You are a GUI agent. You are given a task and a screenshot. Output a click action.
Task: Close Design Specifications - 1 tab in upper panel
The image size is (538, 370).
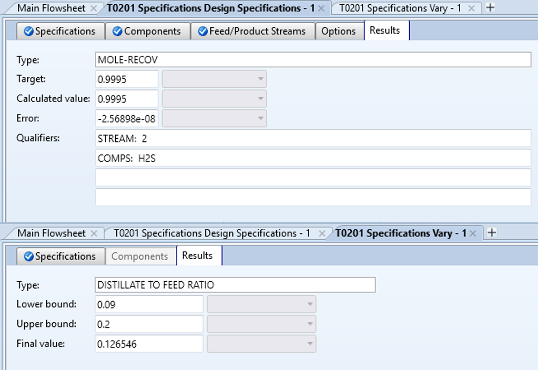pos(321,8)
